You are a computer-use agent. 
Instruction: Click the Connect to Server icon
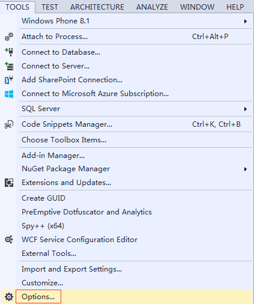(x=9, y=66)
